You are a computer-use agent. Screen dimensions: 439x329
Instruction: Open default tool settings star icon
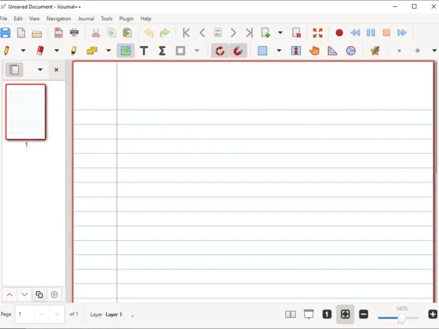(375, 50)
